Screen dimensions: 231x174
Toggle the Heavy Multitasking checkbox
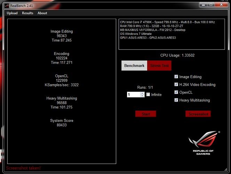176,100
